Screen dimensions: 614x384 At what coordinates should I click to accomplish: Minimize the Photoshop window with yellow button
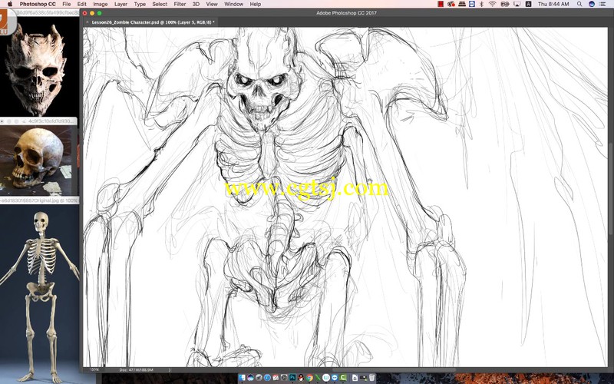[92, 13]
